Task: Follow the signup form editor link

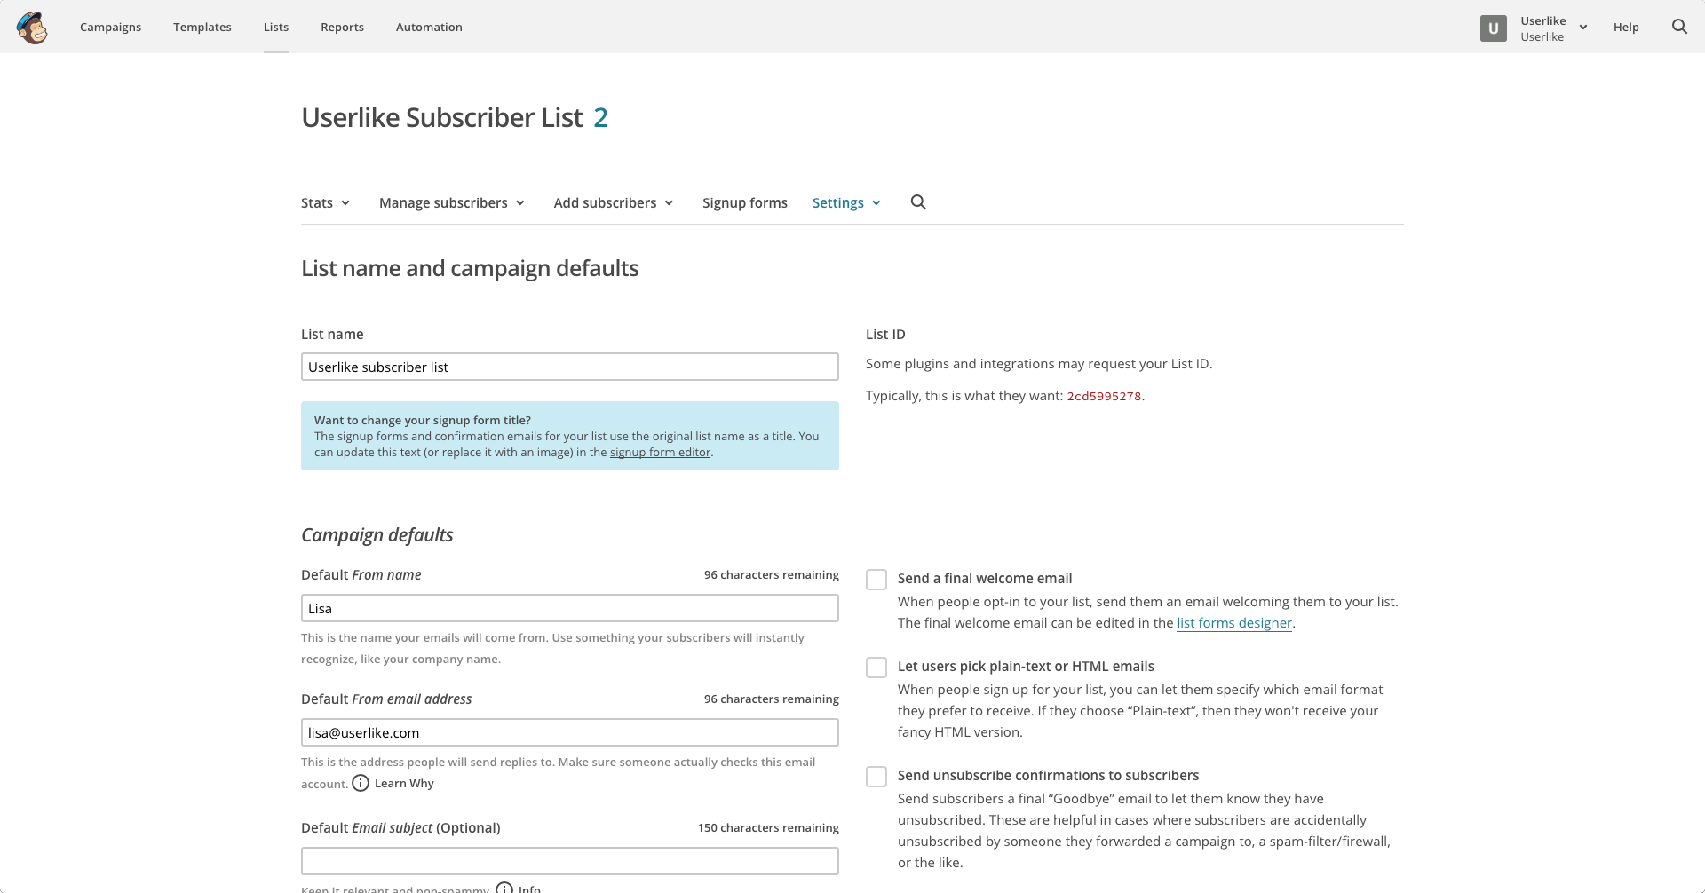Action: (x=660, y=453)
